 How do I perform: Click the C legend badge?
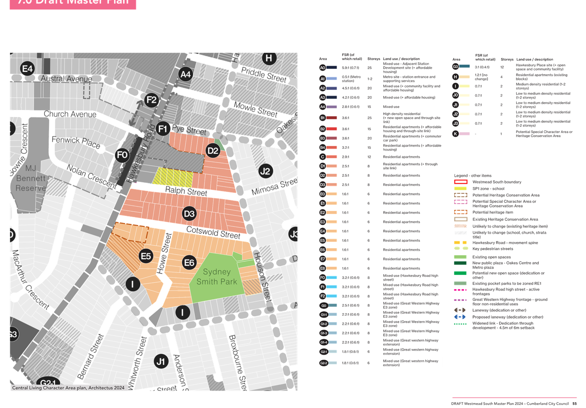click(323, 157)
